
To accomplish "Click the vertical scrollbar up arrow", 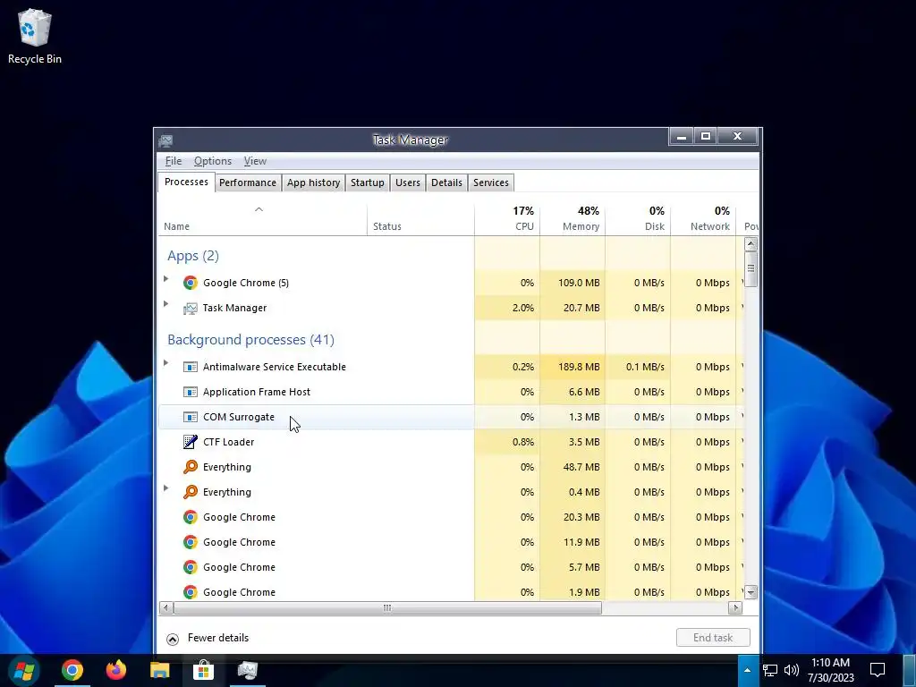I will [x=751, y=244].
